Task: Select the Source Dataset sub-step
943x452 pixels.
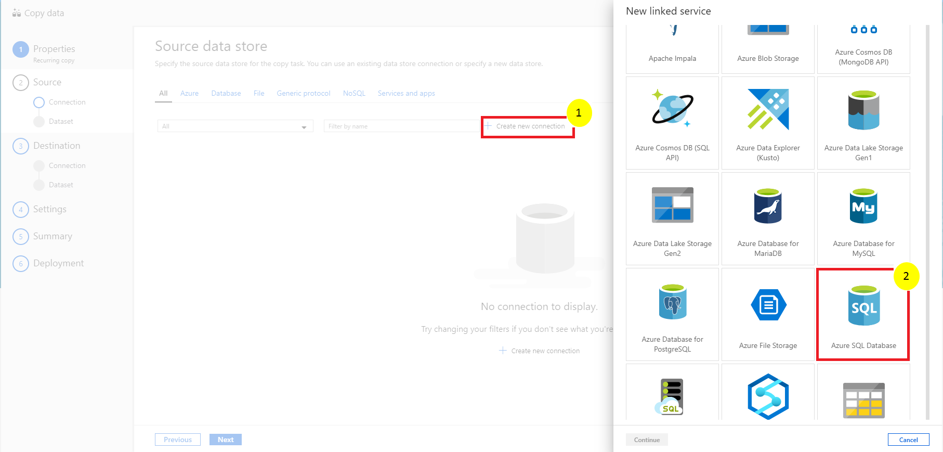Action: point(53,121)
